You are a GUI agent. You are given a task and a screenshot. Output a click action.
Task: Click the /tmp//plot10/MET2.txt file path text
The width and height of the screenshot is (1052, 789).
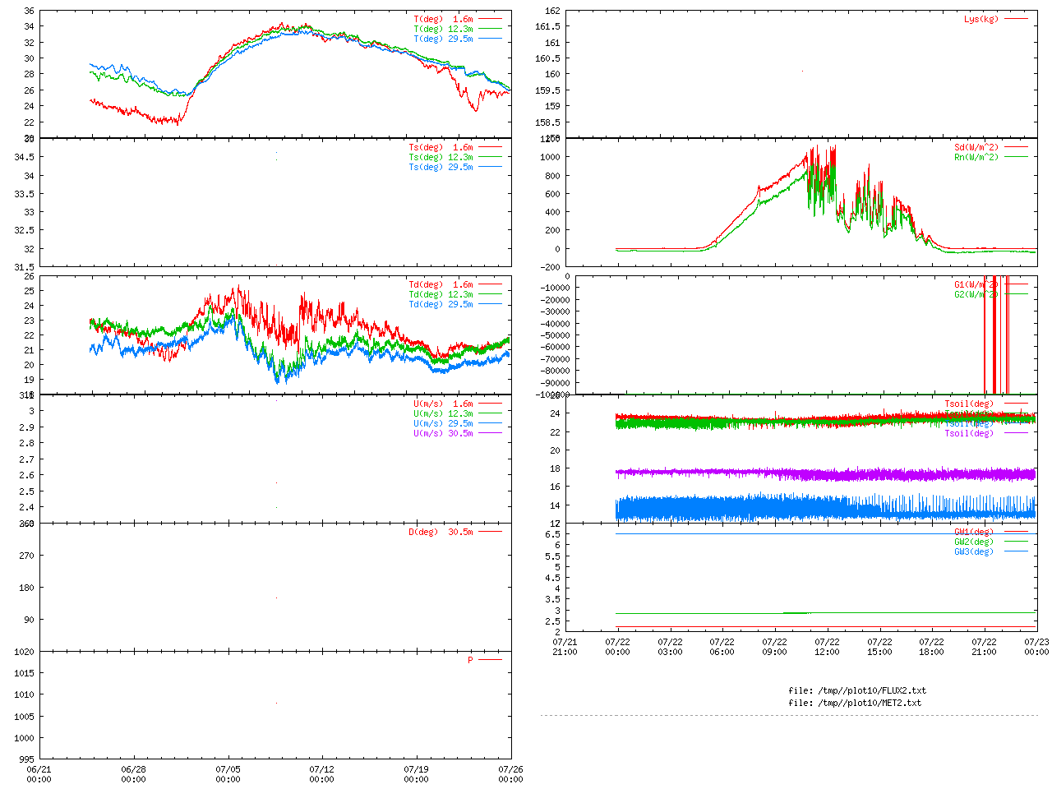point(855,703)
